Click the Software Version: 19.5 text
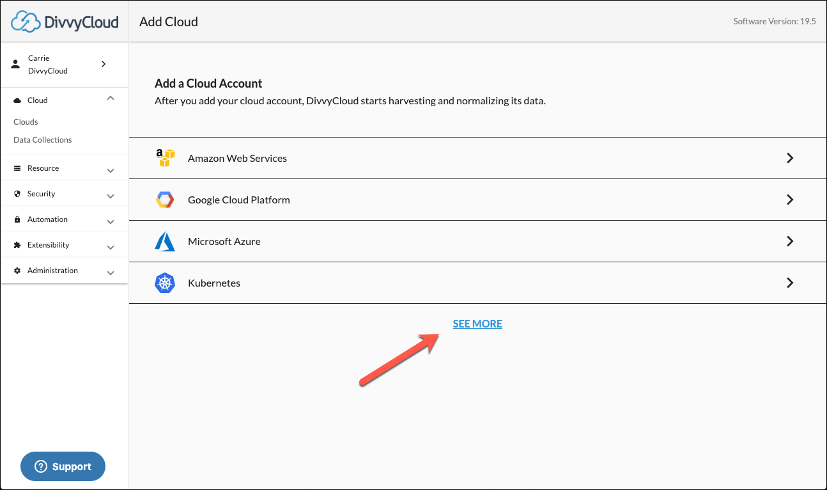 (775, 21)
